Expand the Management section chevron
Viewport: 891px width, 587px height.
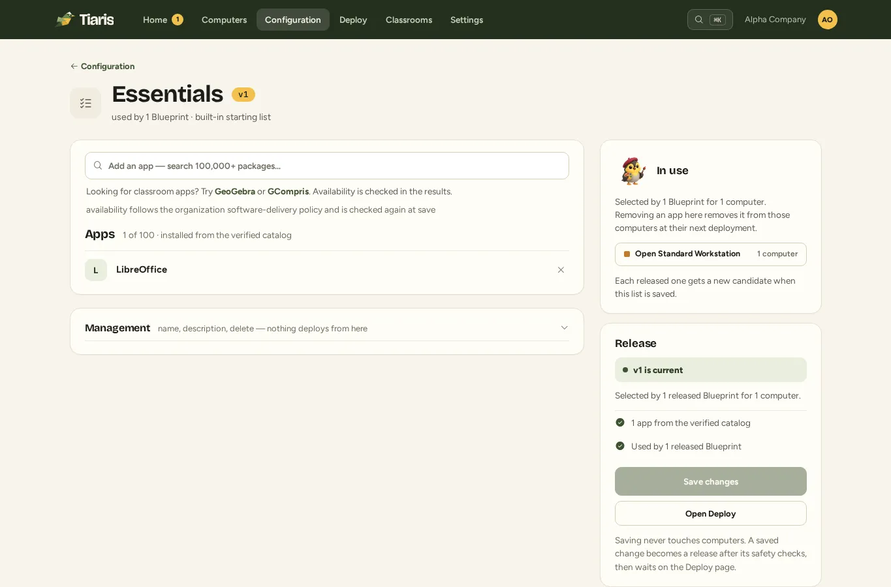coord(565,328)
